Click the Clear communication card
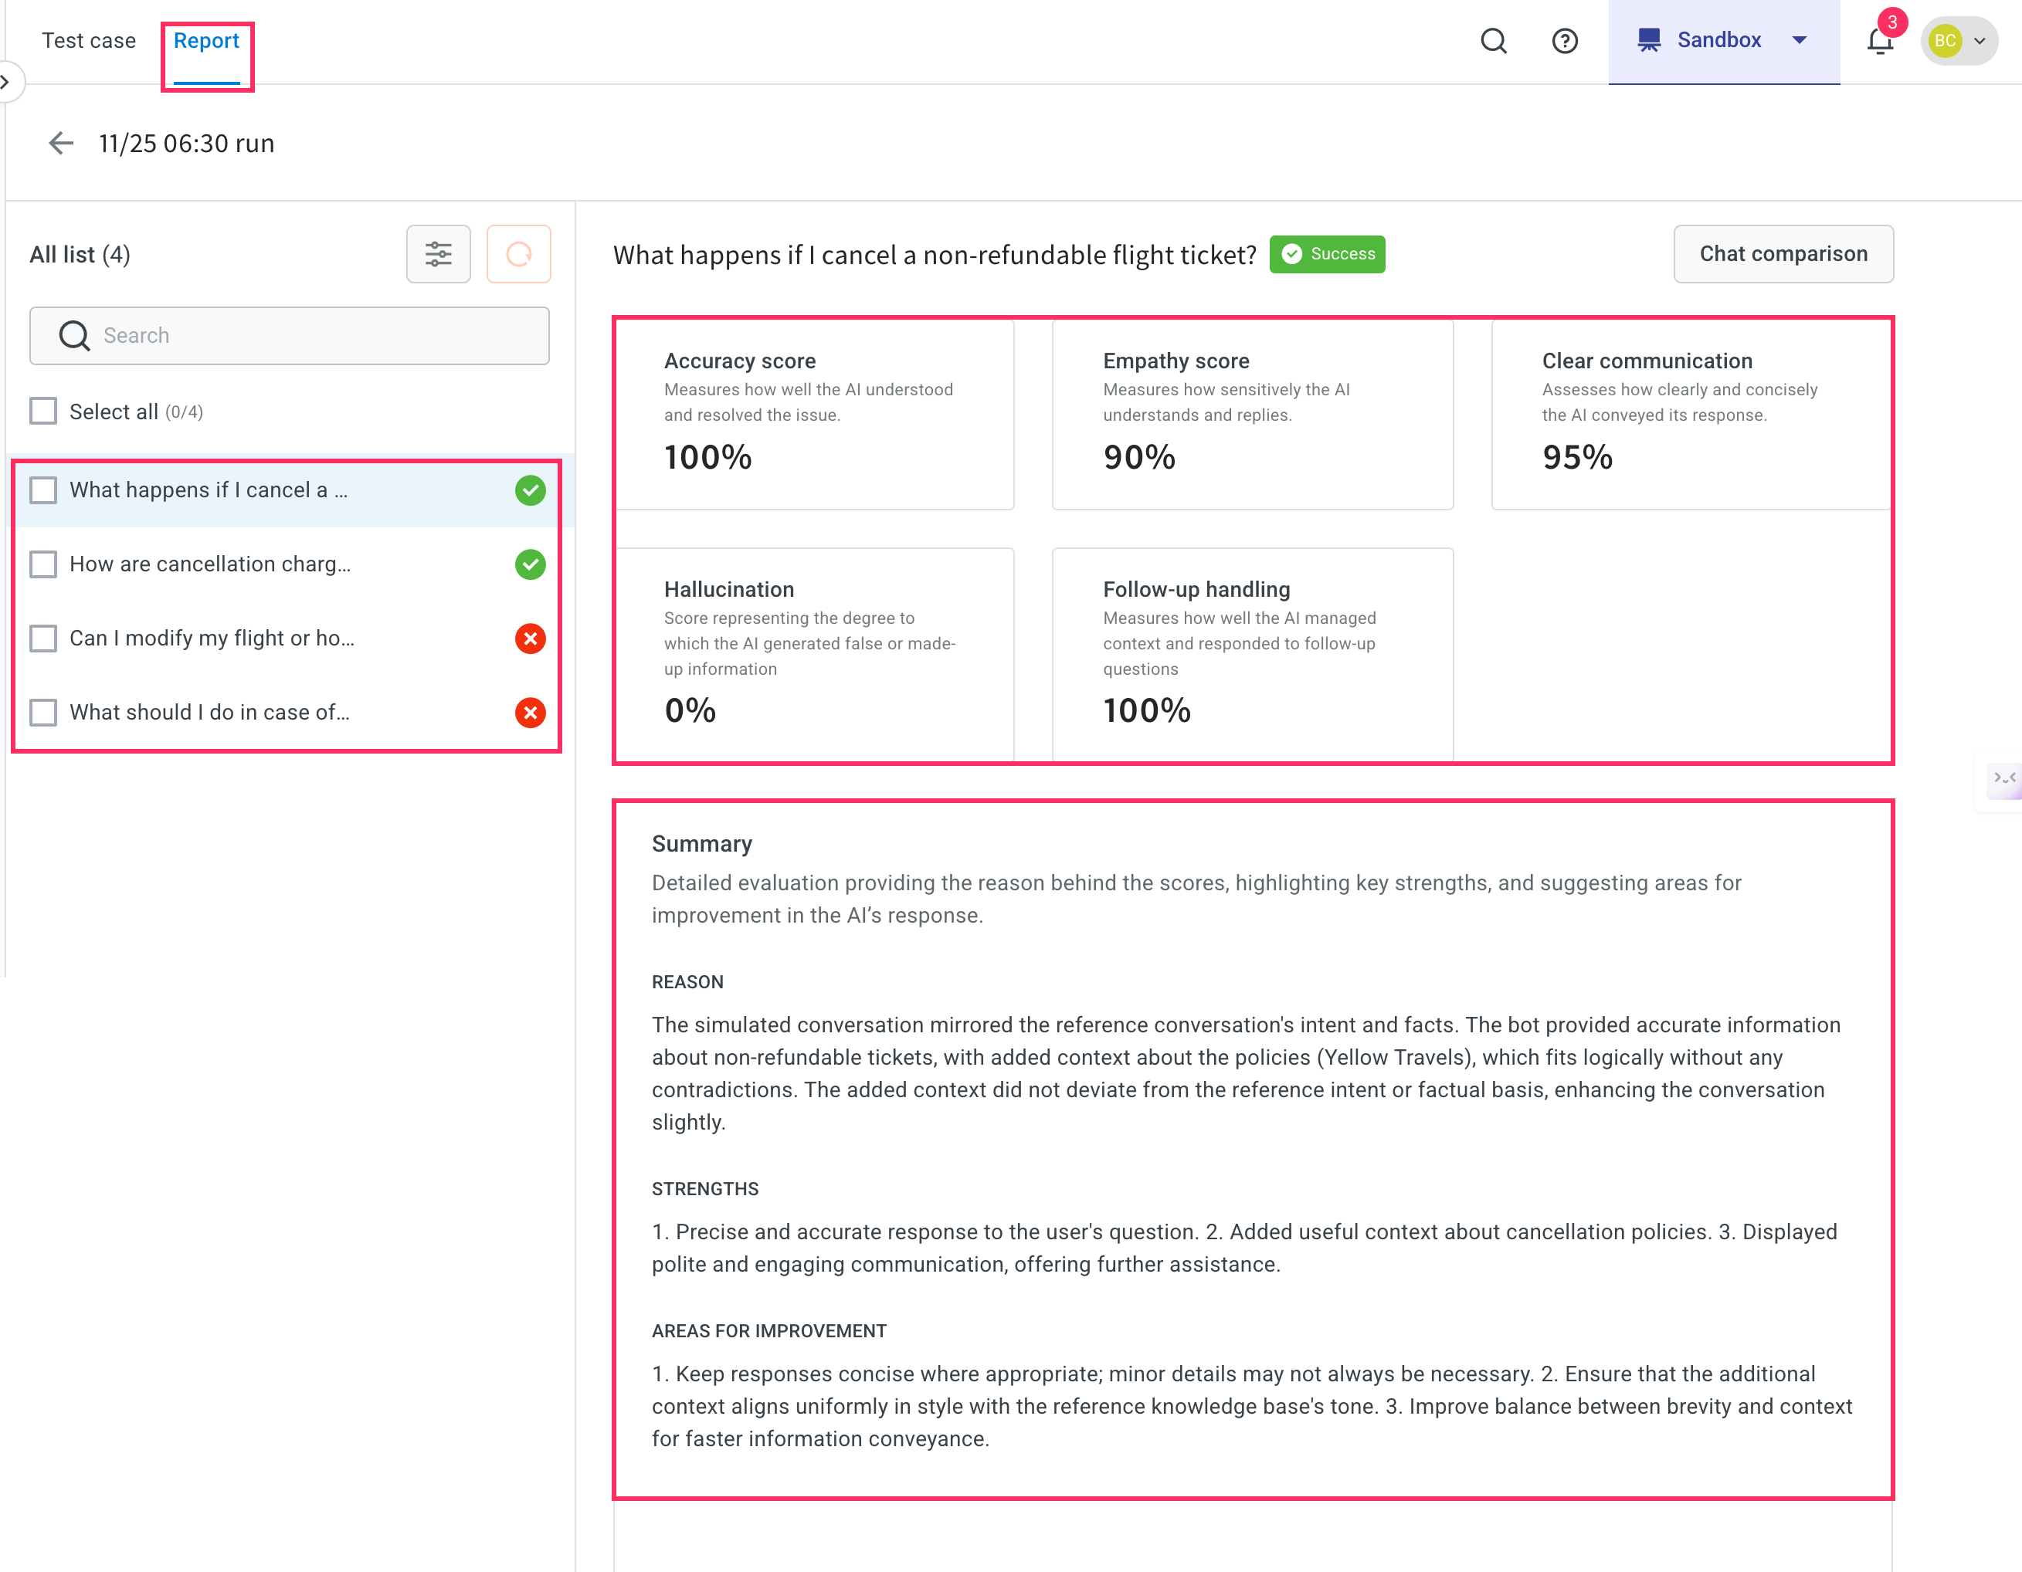 1691,415
